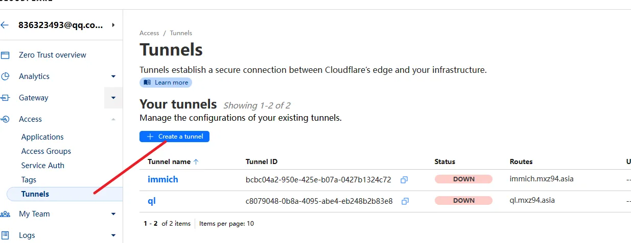
Task: Open Applications under Access
Action: [x=42, y=137]
